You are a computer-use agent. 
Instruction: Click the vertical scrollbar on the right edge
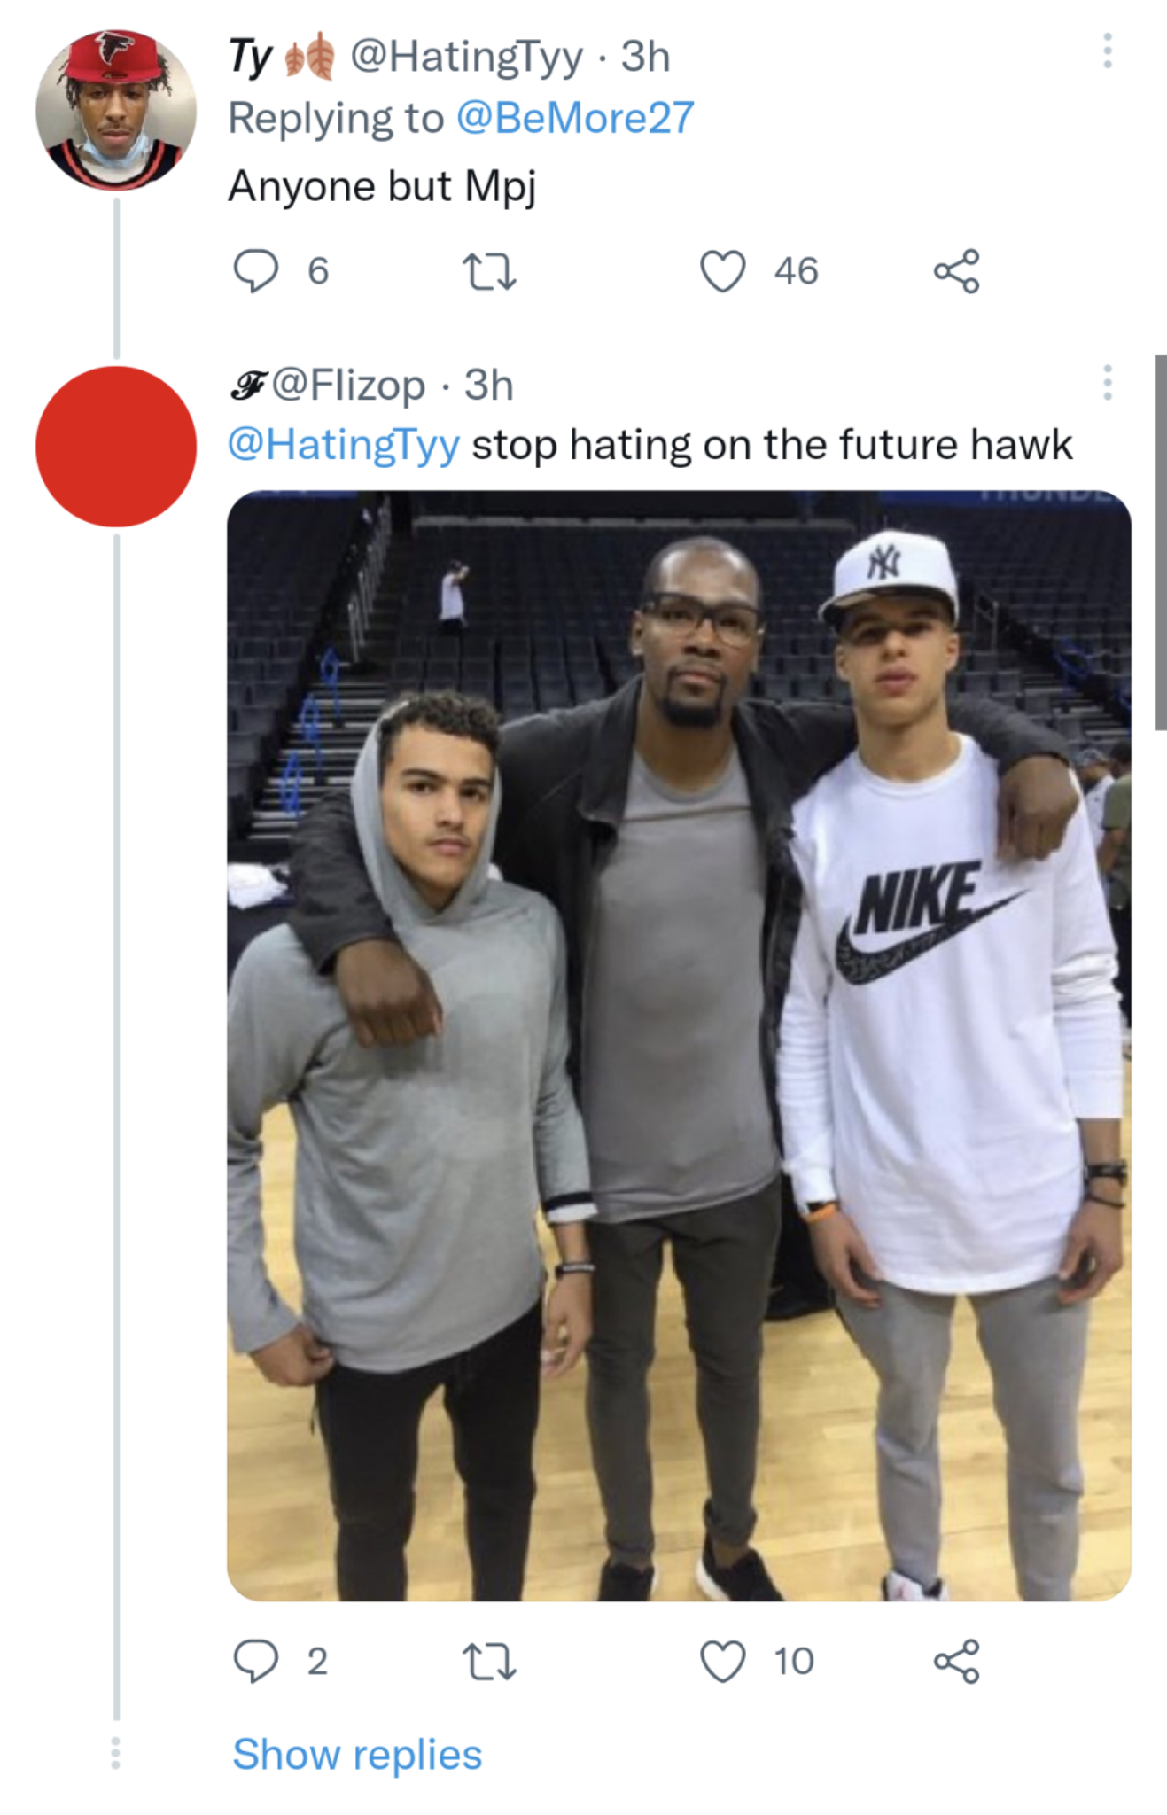1160,542
